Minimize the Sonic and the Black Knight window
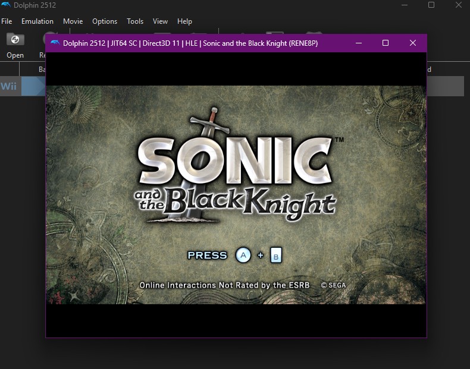This screenshot has width=470, height=369. [x=358, y=43]
